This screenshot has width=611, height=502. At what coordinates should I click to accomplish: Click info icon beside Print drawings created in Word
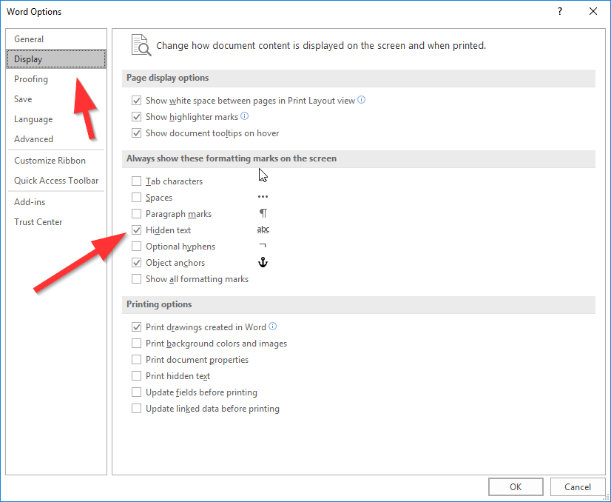(273, 327)
